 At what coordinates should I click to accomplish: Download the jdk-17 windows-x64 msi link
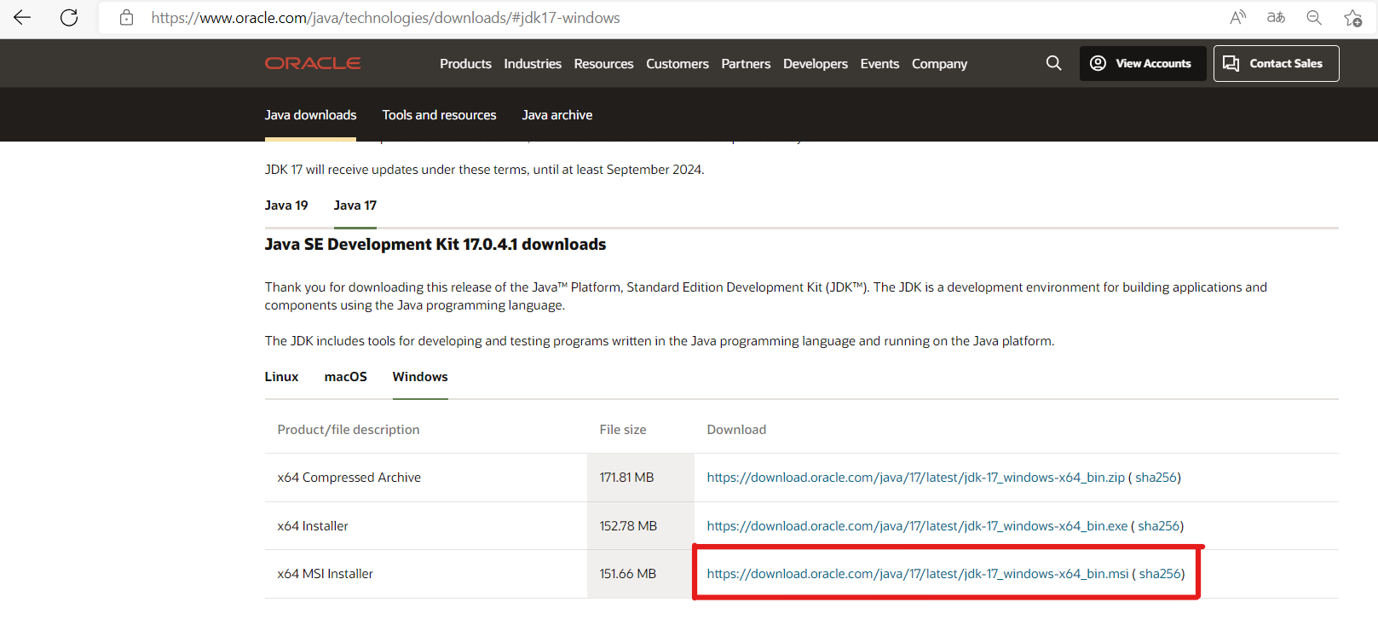[918, 574]
